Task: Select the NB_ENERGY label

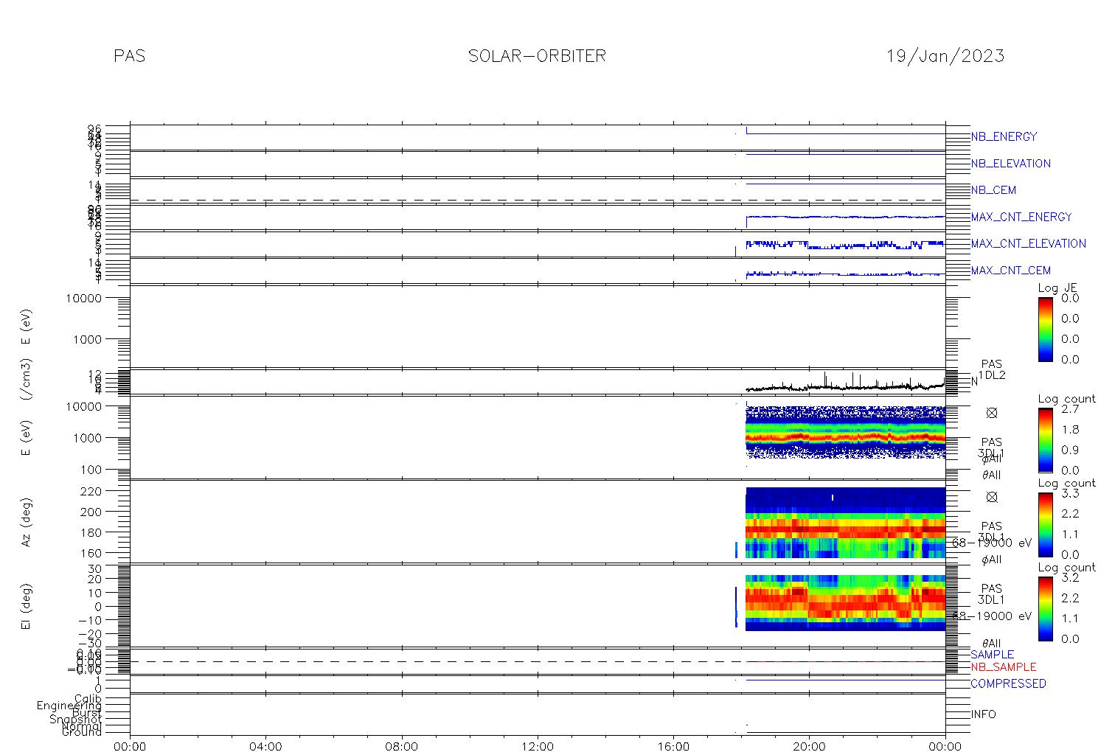Action: click(1004, 136)
